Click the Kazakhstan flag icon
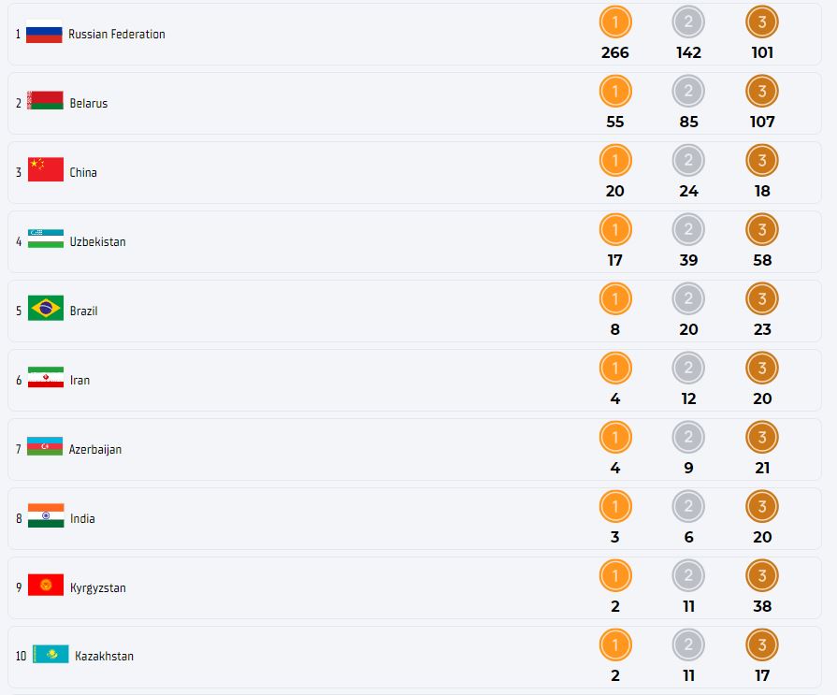This screenshot has width=837, height=695. pyautogui.click(x=51, y=655)
